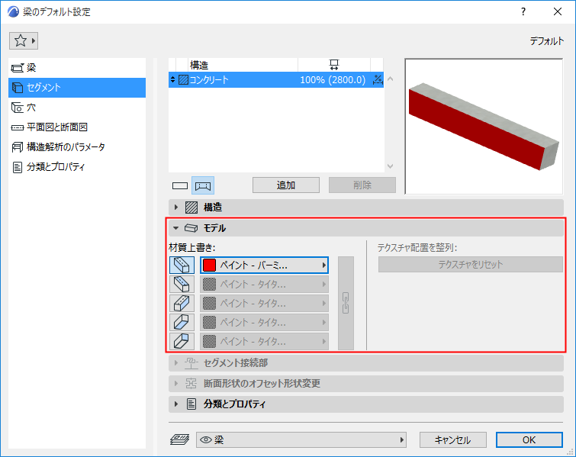Select the セグメント page in sidebar

[77, 88]
